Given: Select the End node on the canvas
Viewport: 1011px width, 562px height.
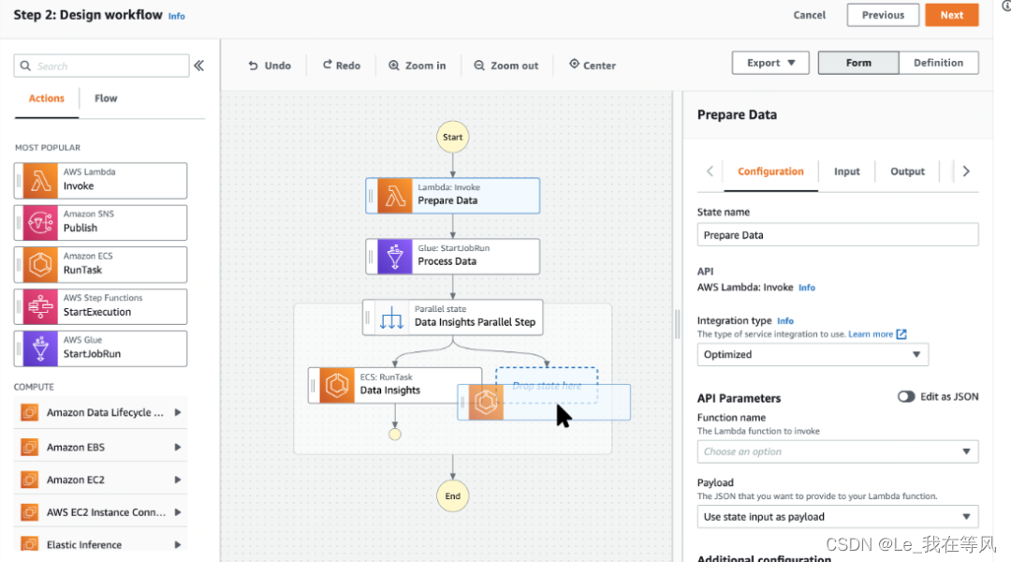Looking at the screenshot, I should point(453,496).
